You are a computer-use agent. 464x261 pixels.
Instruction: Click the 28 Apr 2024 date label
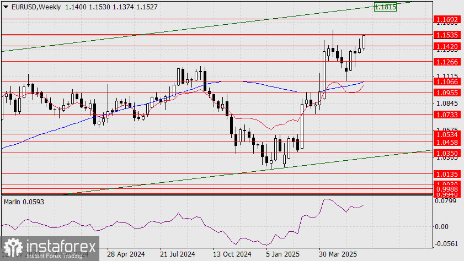coord(126,254)
